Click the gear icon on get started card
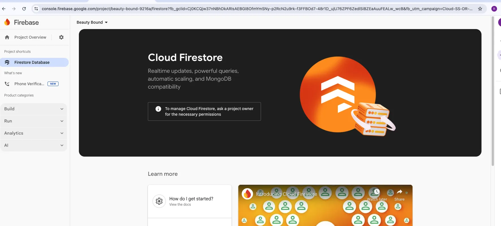The image size is (501, 226). (159, 201)
